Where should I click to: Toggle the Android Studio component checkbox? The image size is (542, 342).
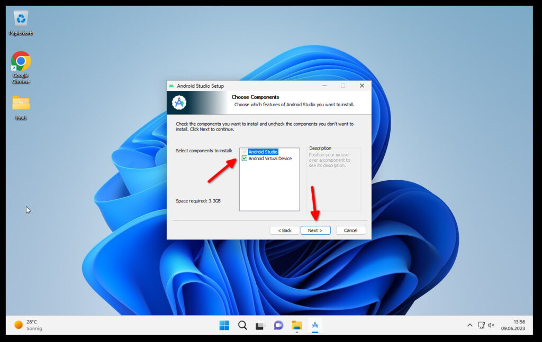click(245, 152)
